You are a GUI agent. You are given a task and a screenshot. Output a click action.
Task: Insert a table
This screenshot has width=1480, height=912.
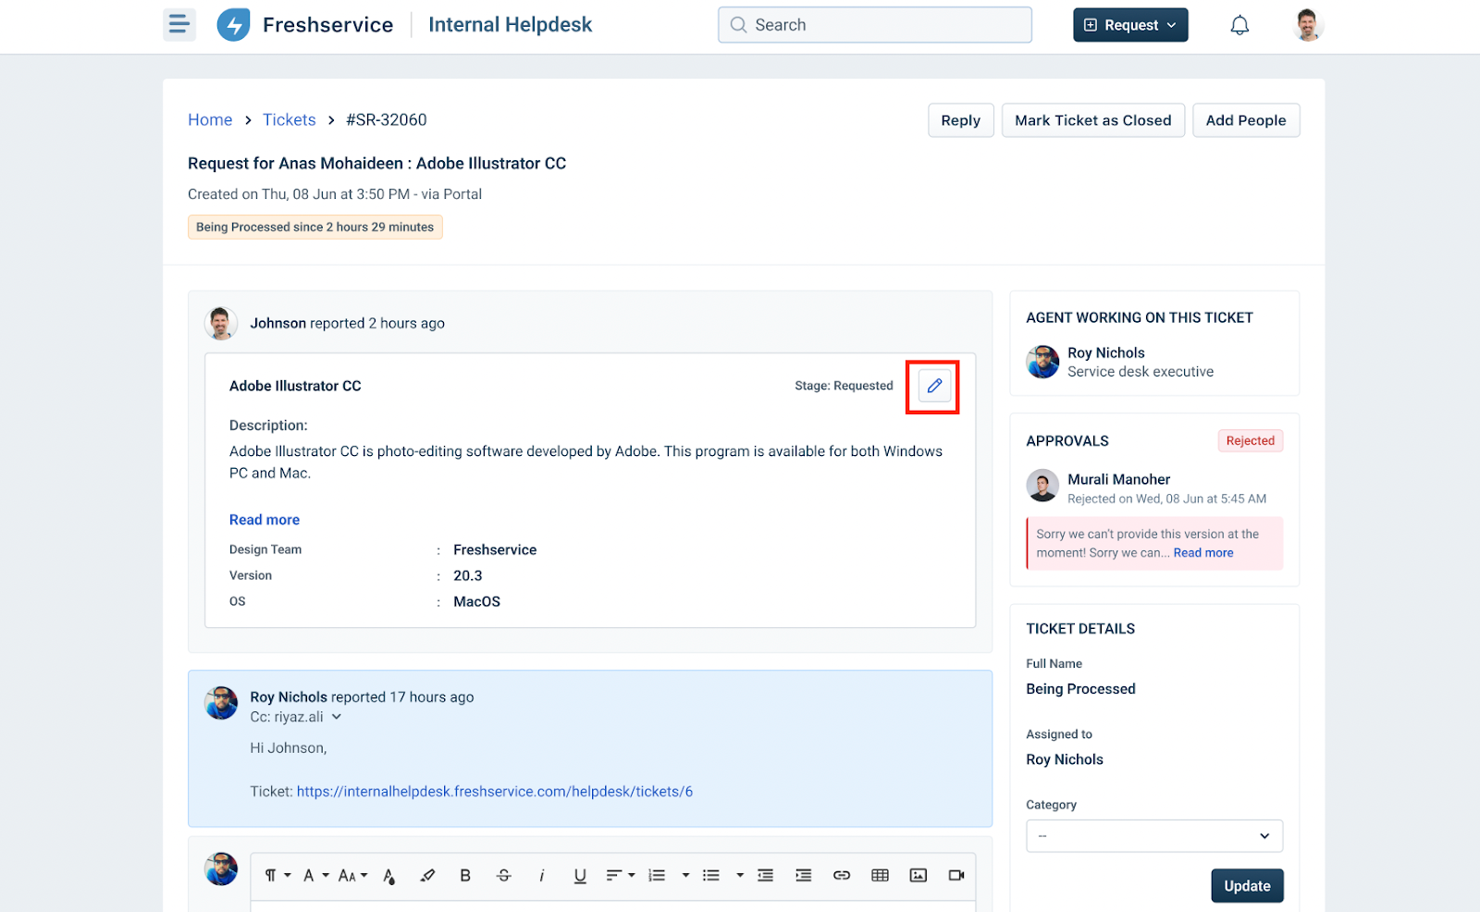pyautogui.click(x=880, y=875)
